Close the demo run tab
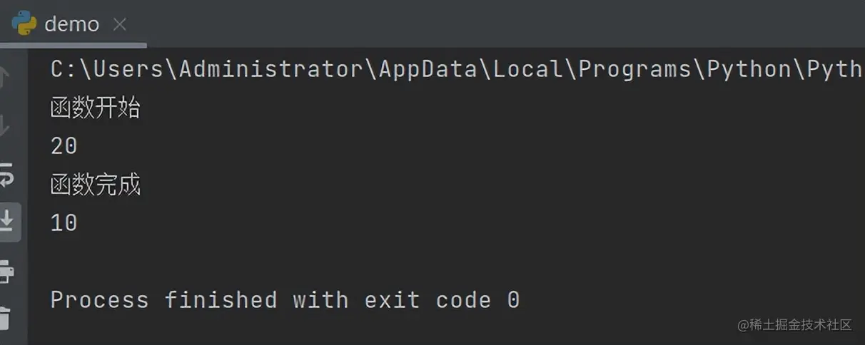 [119, 25]
